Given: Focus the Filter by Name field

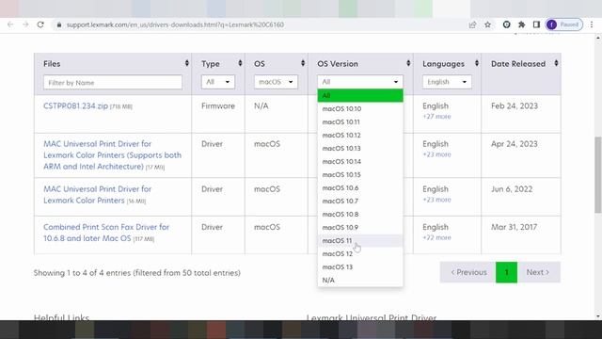Looking at the screenshot, I should [113, 82].
